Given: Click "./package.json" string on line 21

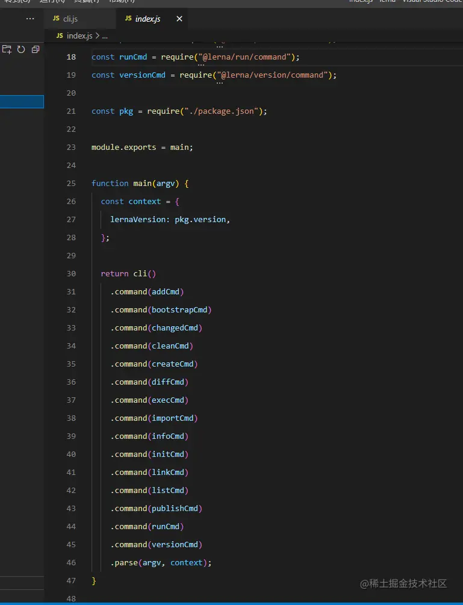Looking at the screenshot, I should click(x=221, y=111).
